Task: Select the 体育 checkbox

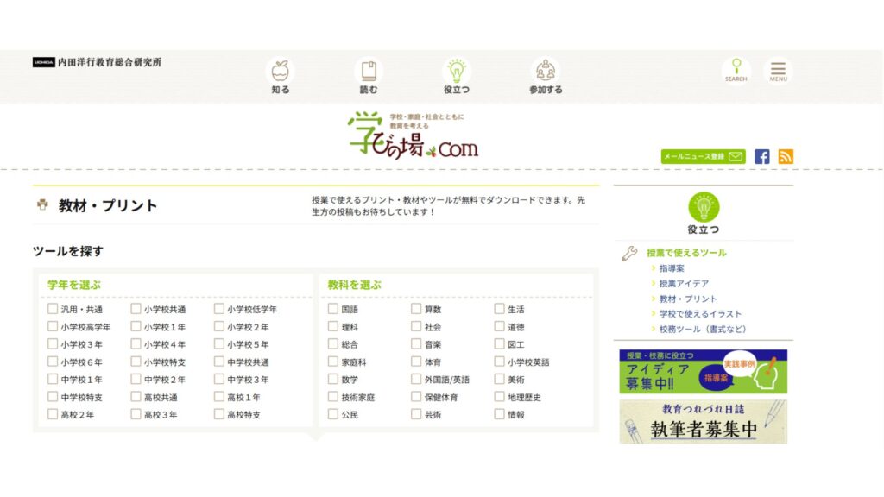Action: 416,362
